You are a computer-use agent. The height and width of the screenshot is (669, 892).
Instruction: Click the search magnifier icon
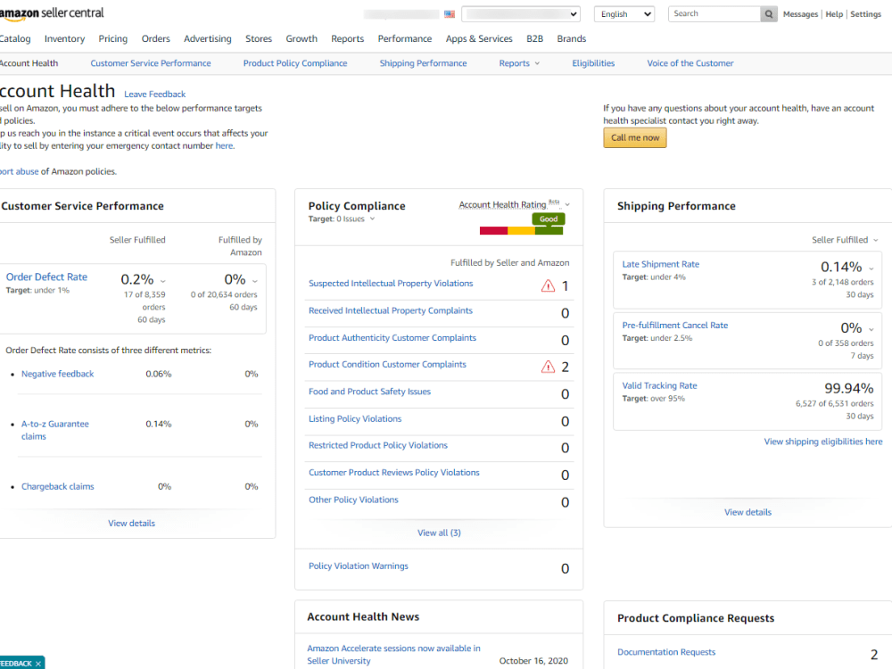pos(769,13)
